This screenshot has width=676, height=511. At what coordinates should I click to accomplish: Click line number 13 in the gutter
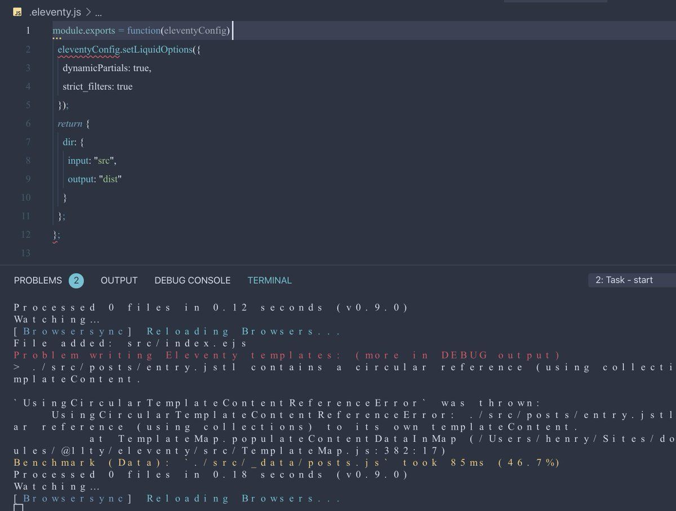[25, 253]
